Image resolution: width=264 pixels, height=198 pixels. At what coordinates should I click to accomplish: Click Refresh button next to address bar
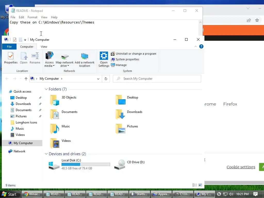106,79
